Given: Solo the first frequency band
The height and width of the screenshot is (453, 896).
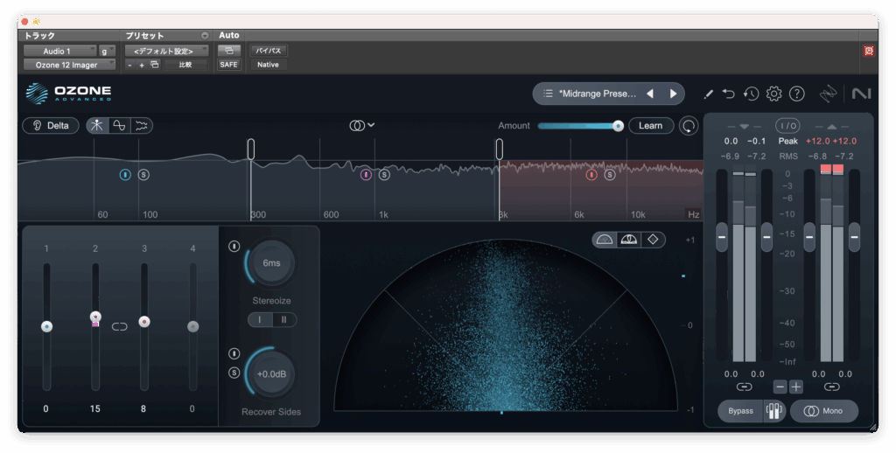Looking at the screenshot, I should pos(143,175).
